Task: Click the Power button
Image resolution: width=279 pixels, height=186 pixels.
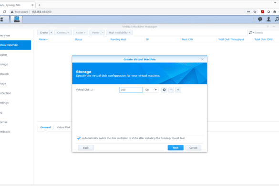Action: (95, 32)
